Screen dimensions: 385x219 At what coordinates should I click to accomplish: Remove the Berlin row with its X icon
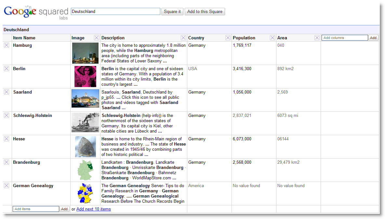(x=7, y=69)
